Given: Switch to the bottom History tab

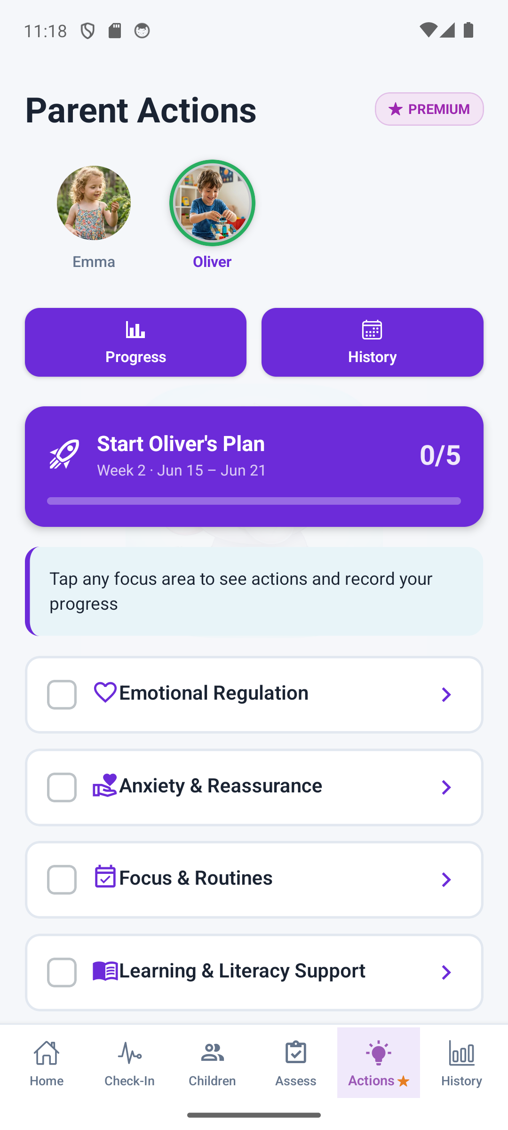Looking at the screenshot, I should pyautogui.click(x=461, y=1063).
